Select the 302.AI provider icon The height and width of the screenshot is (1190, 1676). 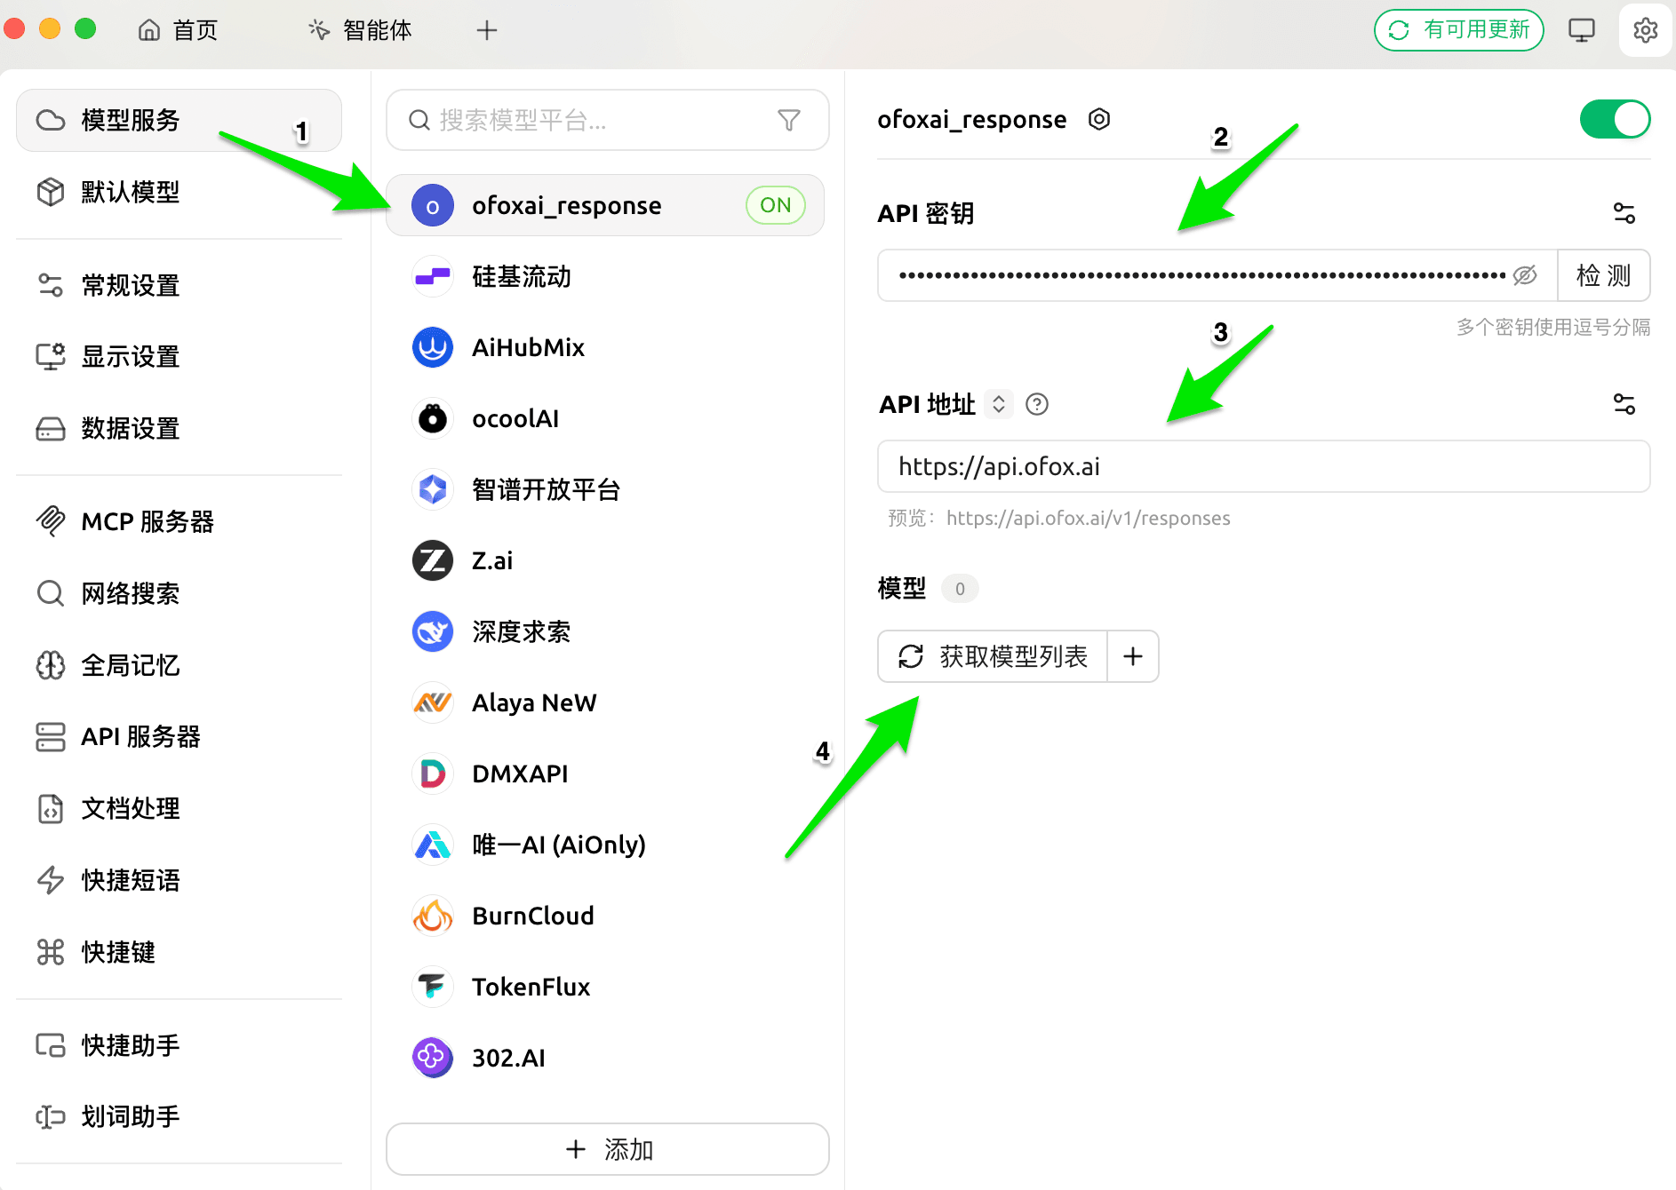coord(433,1058)
